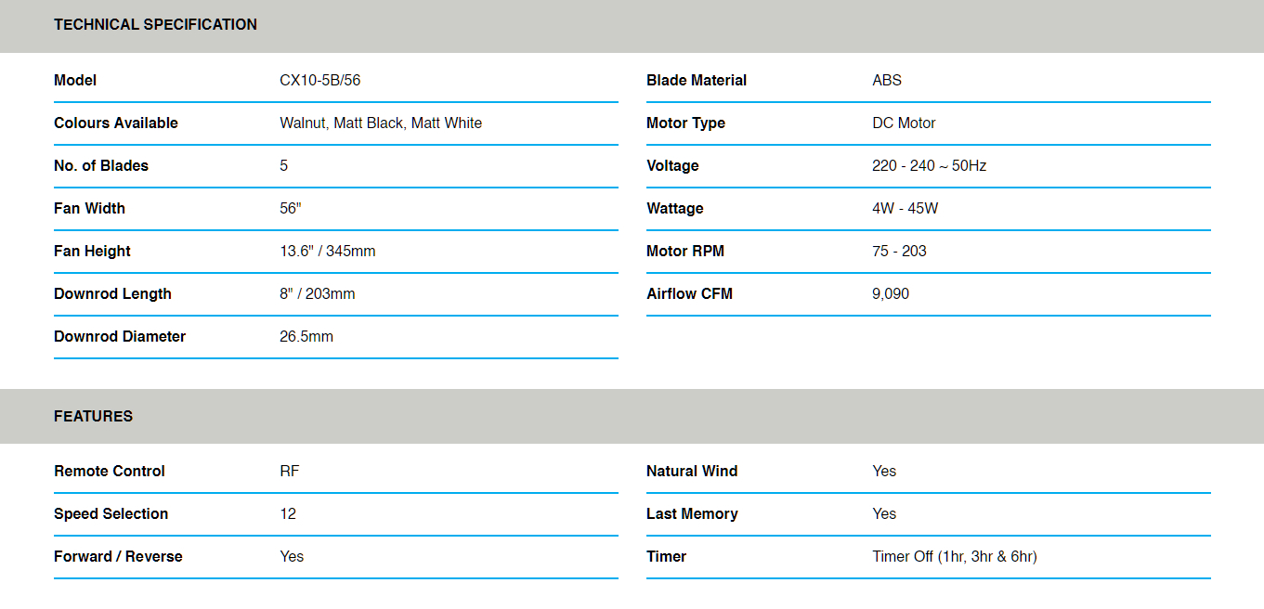
Task: Click the Fan Height value 13.6" / 345mm
Action: tap(327, 252)
